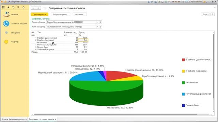Open link icon beside the Проект обзвона field
Screen dimensions: 218x122
[101, 22]
